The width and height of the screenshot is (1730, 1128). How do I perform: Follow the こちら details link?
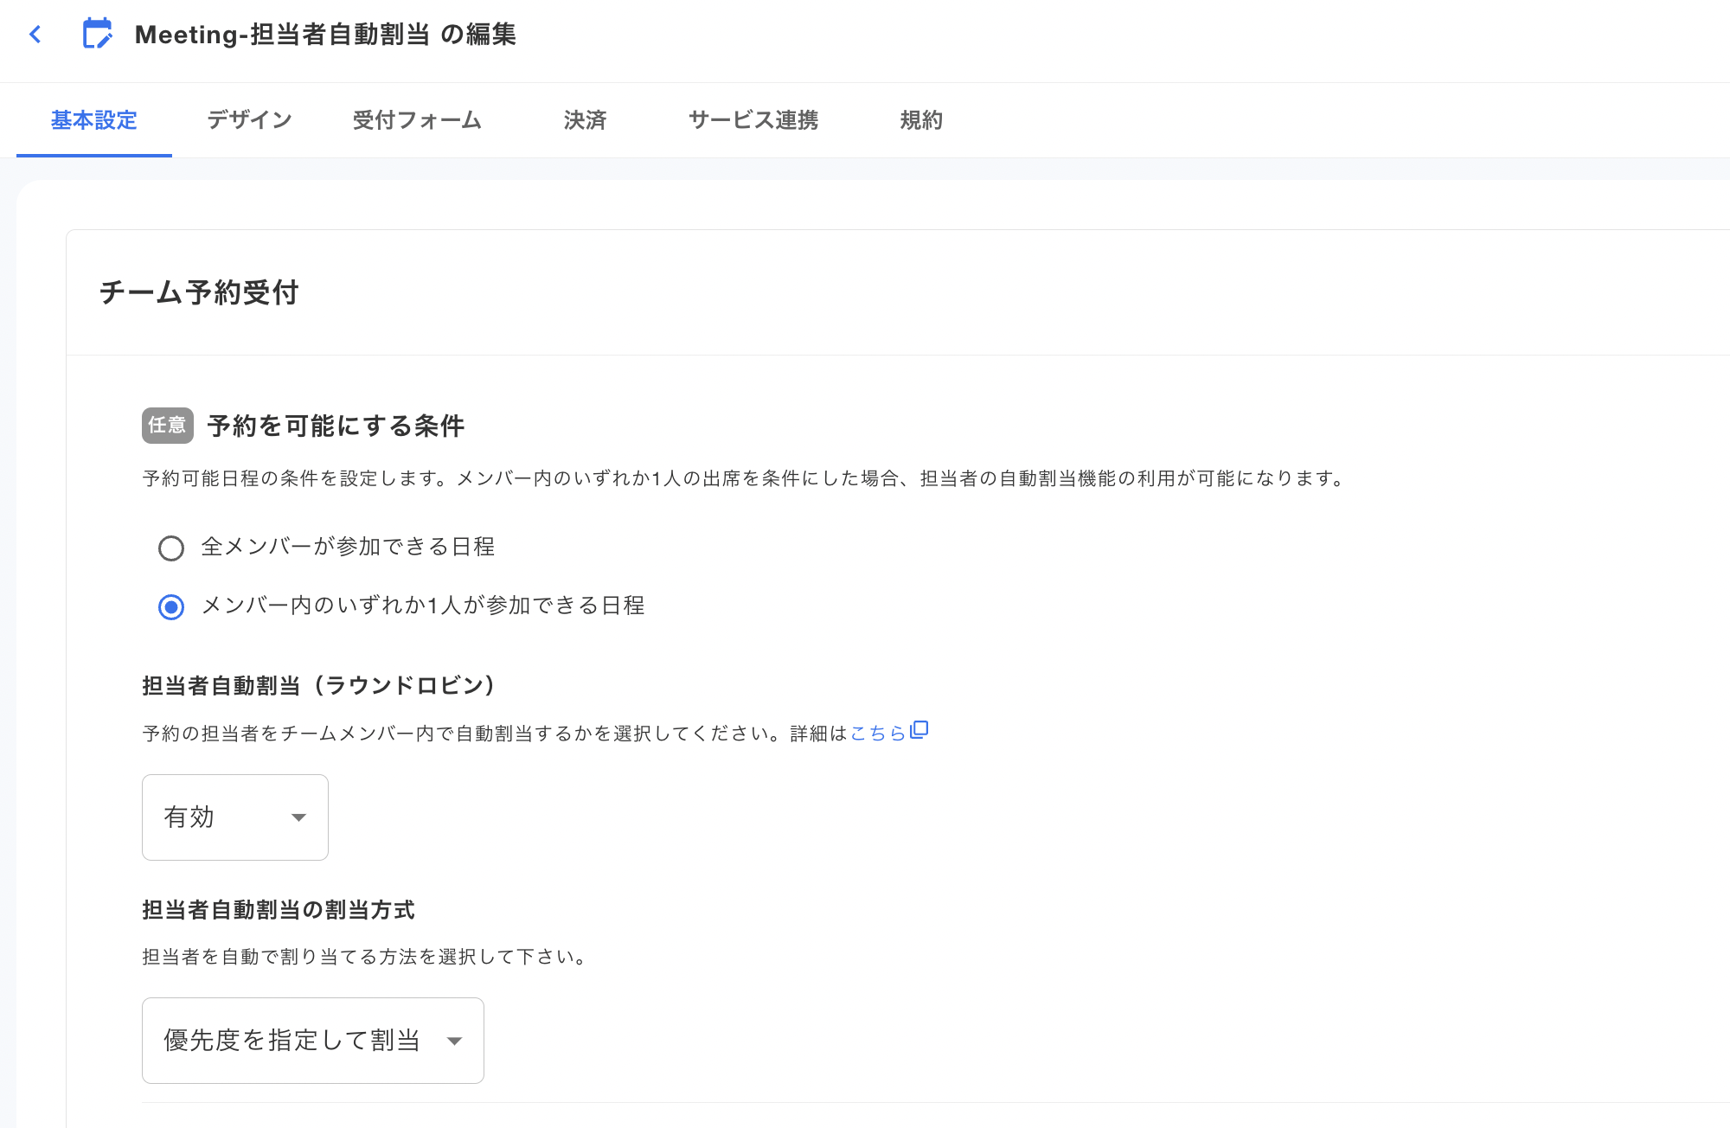[877, 734]
